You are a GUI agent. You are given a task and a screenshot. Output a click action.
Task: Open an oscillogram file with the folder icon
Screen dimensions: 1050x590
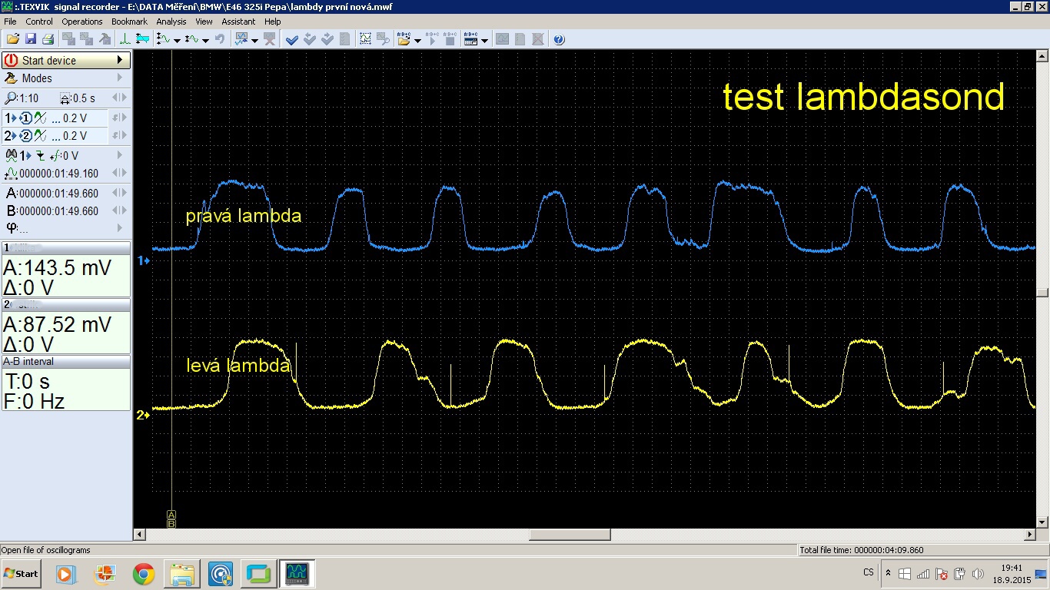12,39
